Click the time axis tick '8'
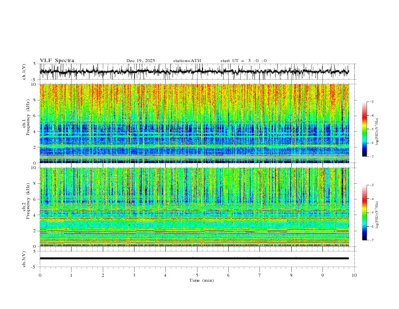 coord(291,275)
